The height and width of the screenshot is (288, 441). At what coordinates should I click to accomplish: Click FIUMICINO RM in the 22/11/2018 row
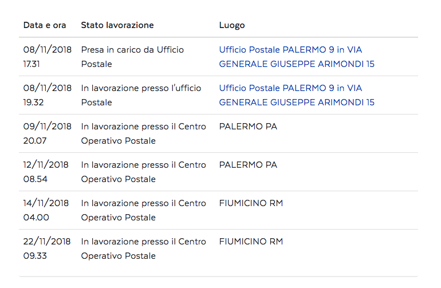tap(251, 242)
